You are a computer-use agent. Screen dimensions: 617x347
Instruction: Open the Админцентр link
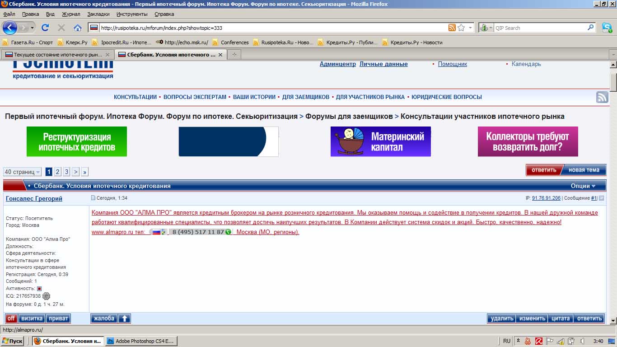pyautogui.click(x=338, y=64)
